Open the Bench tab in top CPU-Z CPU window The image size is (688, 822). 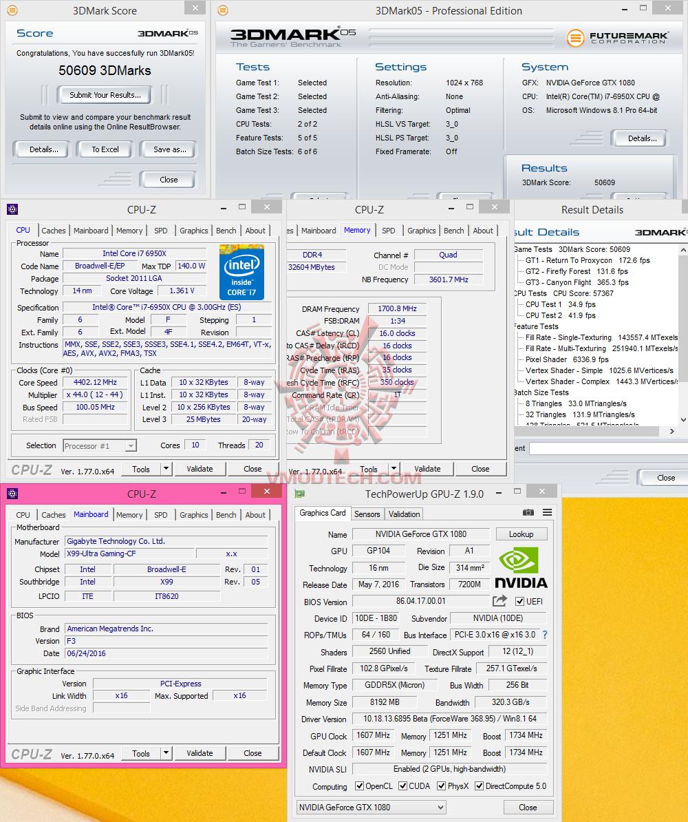pyautogui.click(x=226, y=231)
